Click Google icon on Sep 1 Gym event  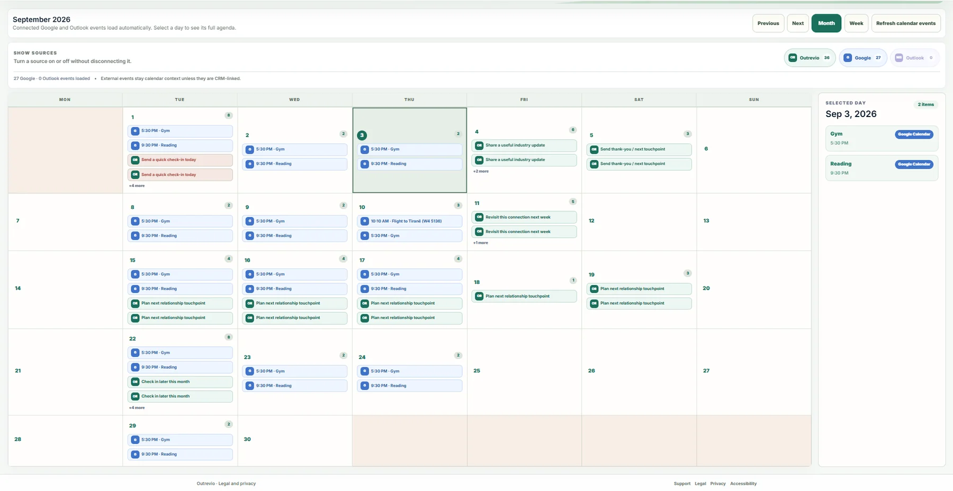[x=135, y=131]
